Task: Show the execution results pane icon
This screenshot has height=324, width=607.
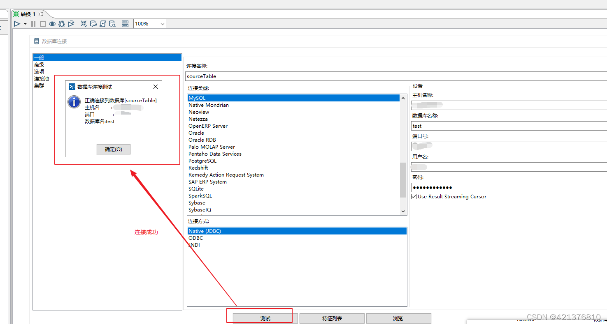Action: [125, 24]
